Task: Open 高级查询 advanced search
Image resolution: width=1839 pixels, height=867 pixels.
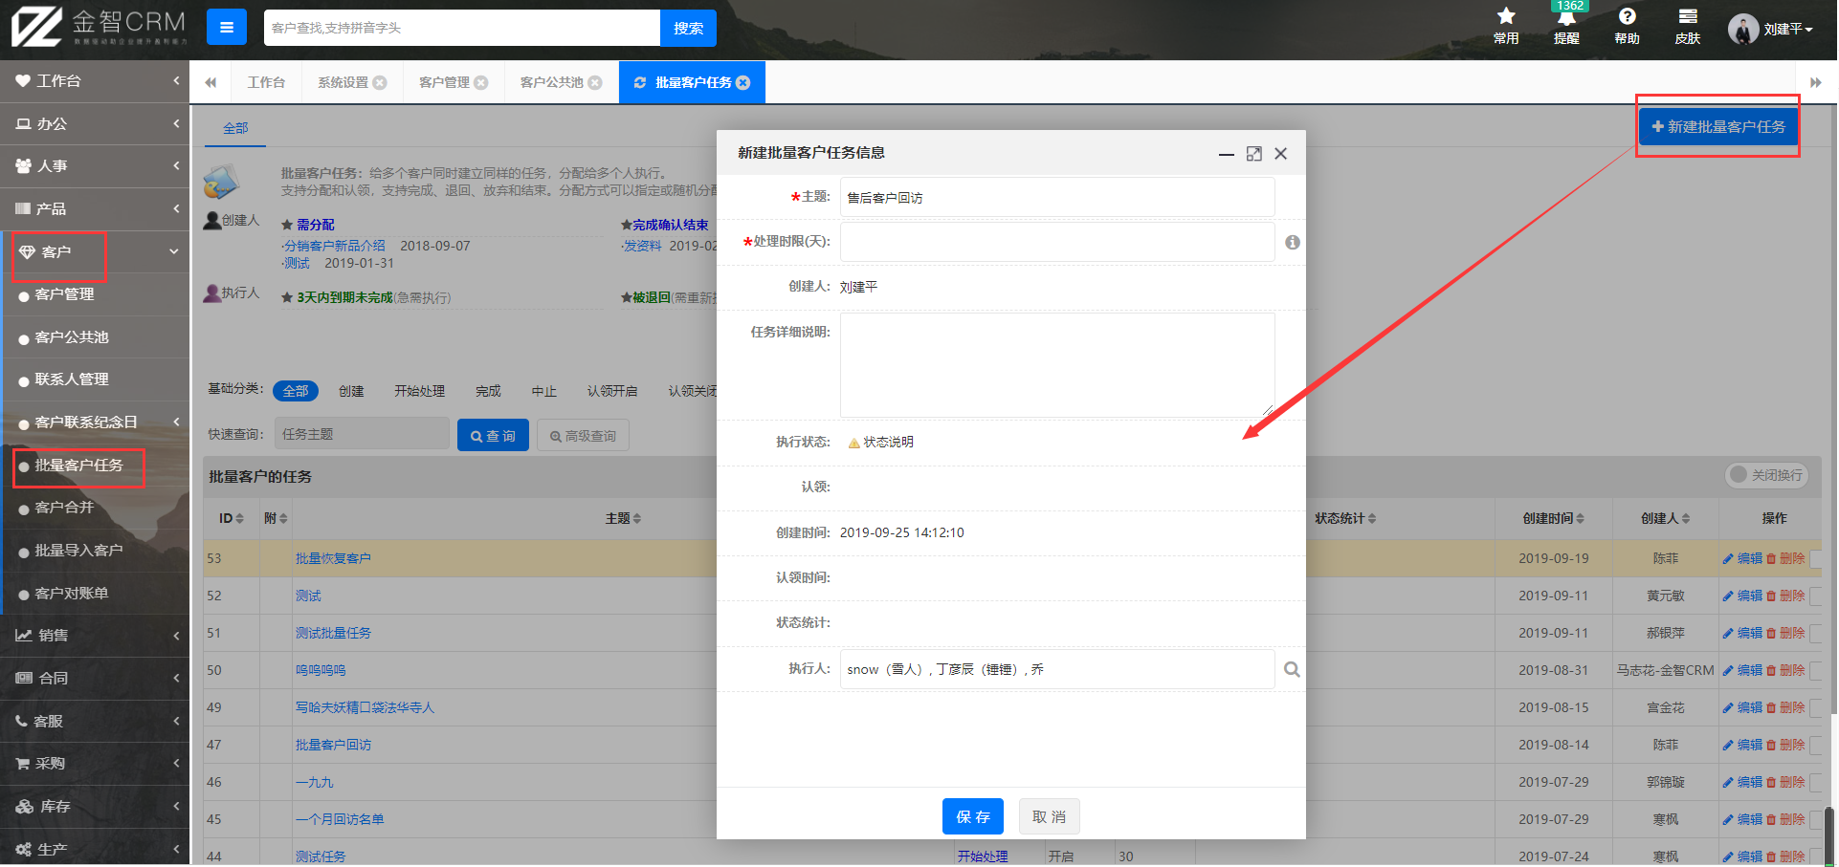Action: [x=583, y=435]
